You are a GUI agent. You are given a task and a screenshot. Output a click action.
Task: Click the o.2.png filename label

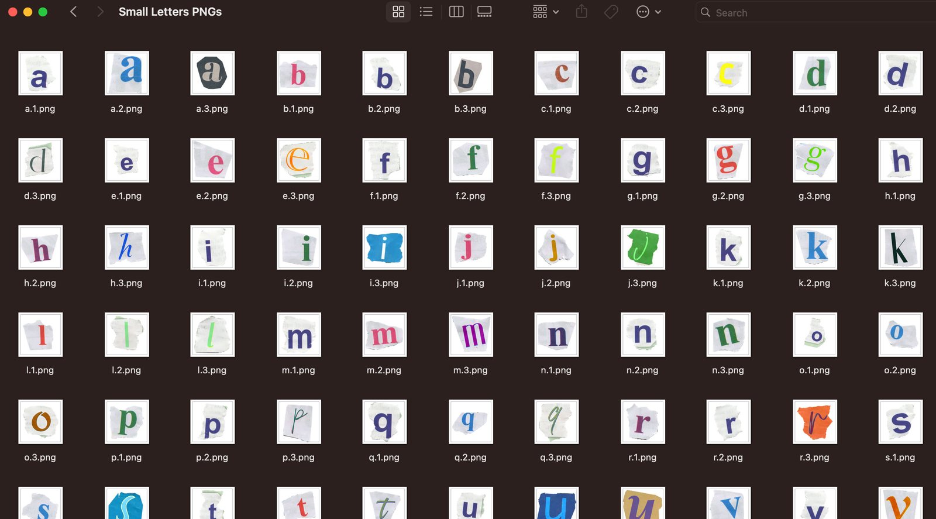(900, 370)
